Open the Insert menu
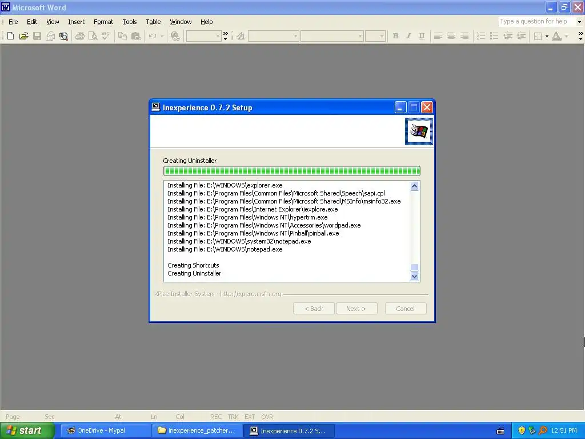This screenshot has width=585, height=439. click(x=77, y=22)
